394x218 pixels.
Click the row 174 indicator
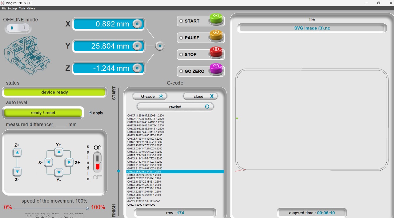(175, 213)
